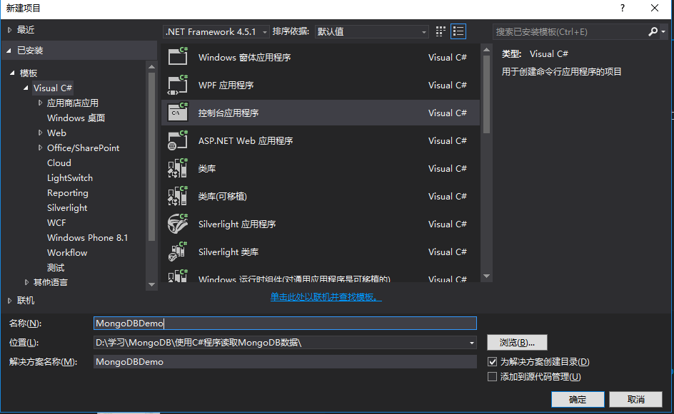
Task: Switch templates to list view
Action: [x=458, y=31]
